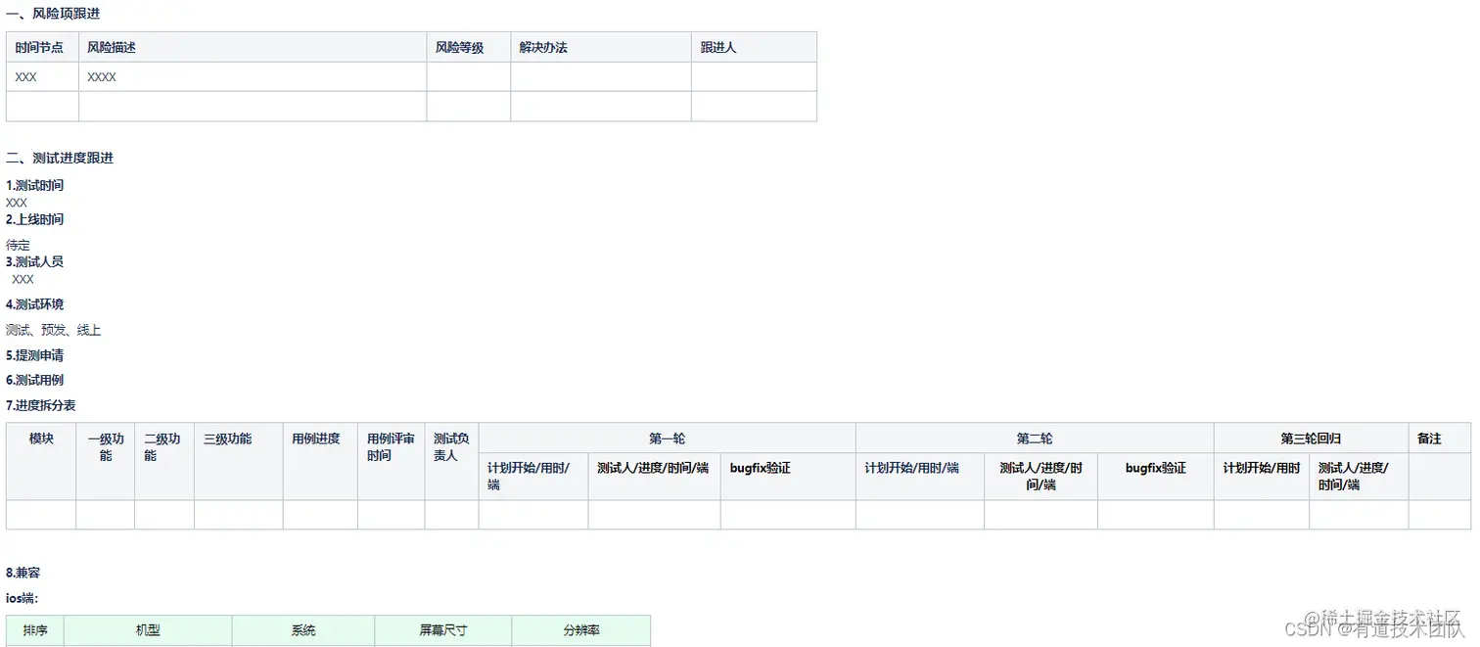Select the 1.测试时间 heading
This screenshot has width=1480, height=647.
coord(34,185)
